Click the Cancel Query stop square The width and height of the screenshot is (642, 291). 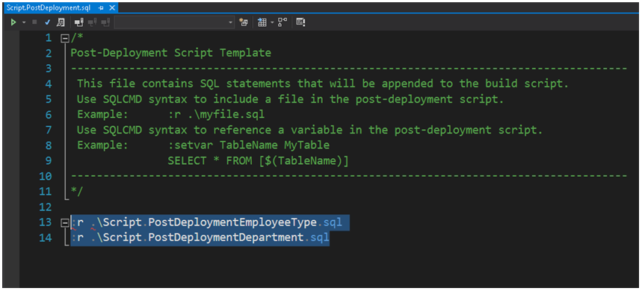coord(34,22)
